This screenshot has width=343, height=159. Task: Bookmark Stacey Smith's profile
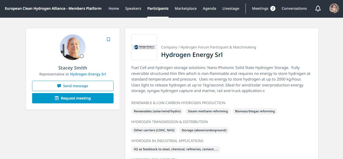108,39
